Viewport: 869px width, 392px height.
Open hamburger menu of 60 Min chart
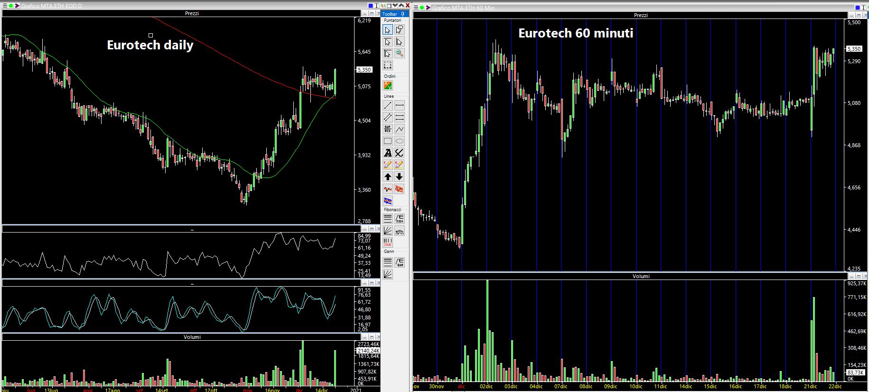click(x=416, y=8)
